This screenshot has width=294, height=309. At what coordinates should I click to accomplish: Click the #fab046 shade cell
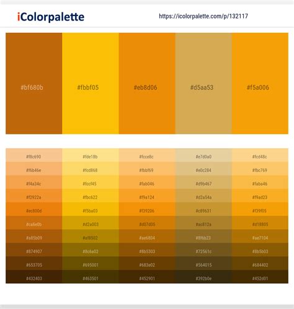click(x=147, y=182)
